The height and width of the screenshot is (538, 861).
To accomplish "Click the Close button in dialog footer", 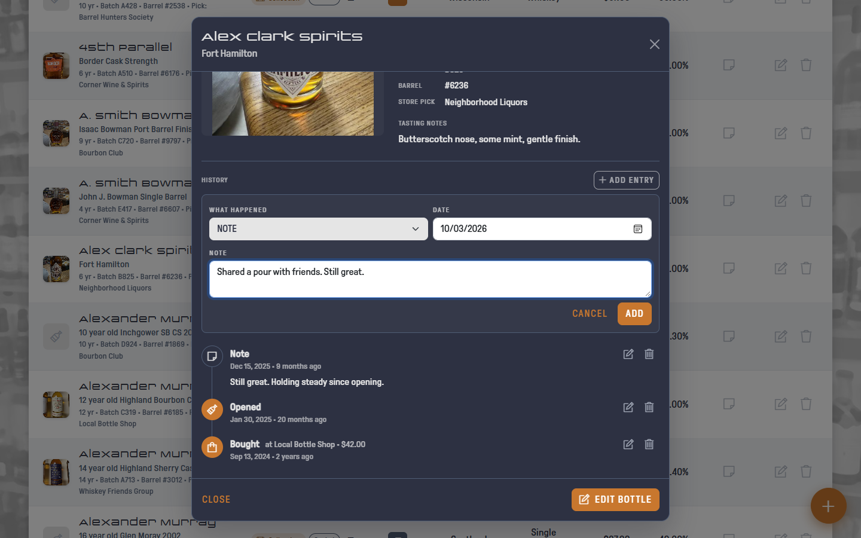I will click(x=216, y=500).
